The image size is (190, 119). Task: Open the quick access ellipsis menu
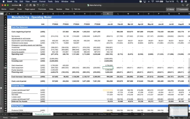tap(47, 5)
